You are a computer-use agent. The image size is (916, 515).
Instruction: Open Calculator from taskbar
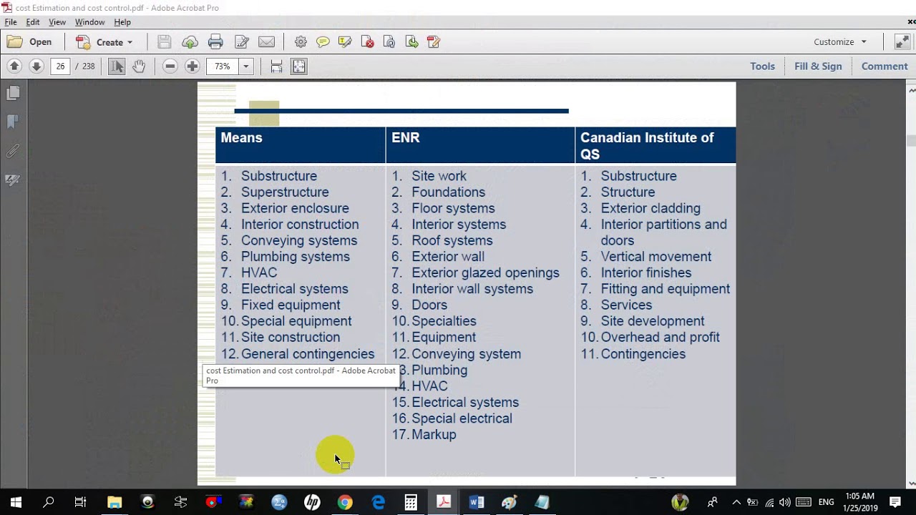click(x=411, y=503)
